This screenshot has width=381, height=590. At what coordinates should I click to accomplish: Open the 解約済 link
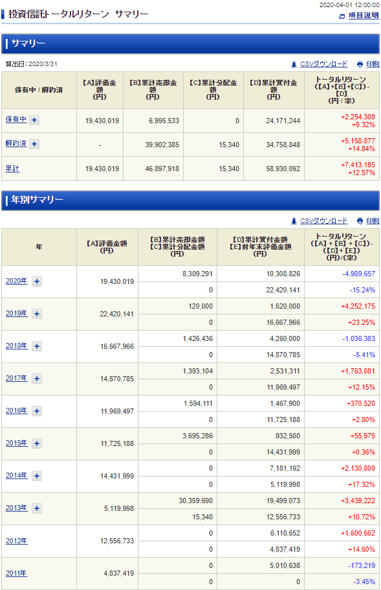pyautogui.click(x=16, y=143)
